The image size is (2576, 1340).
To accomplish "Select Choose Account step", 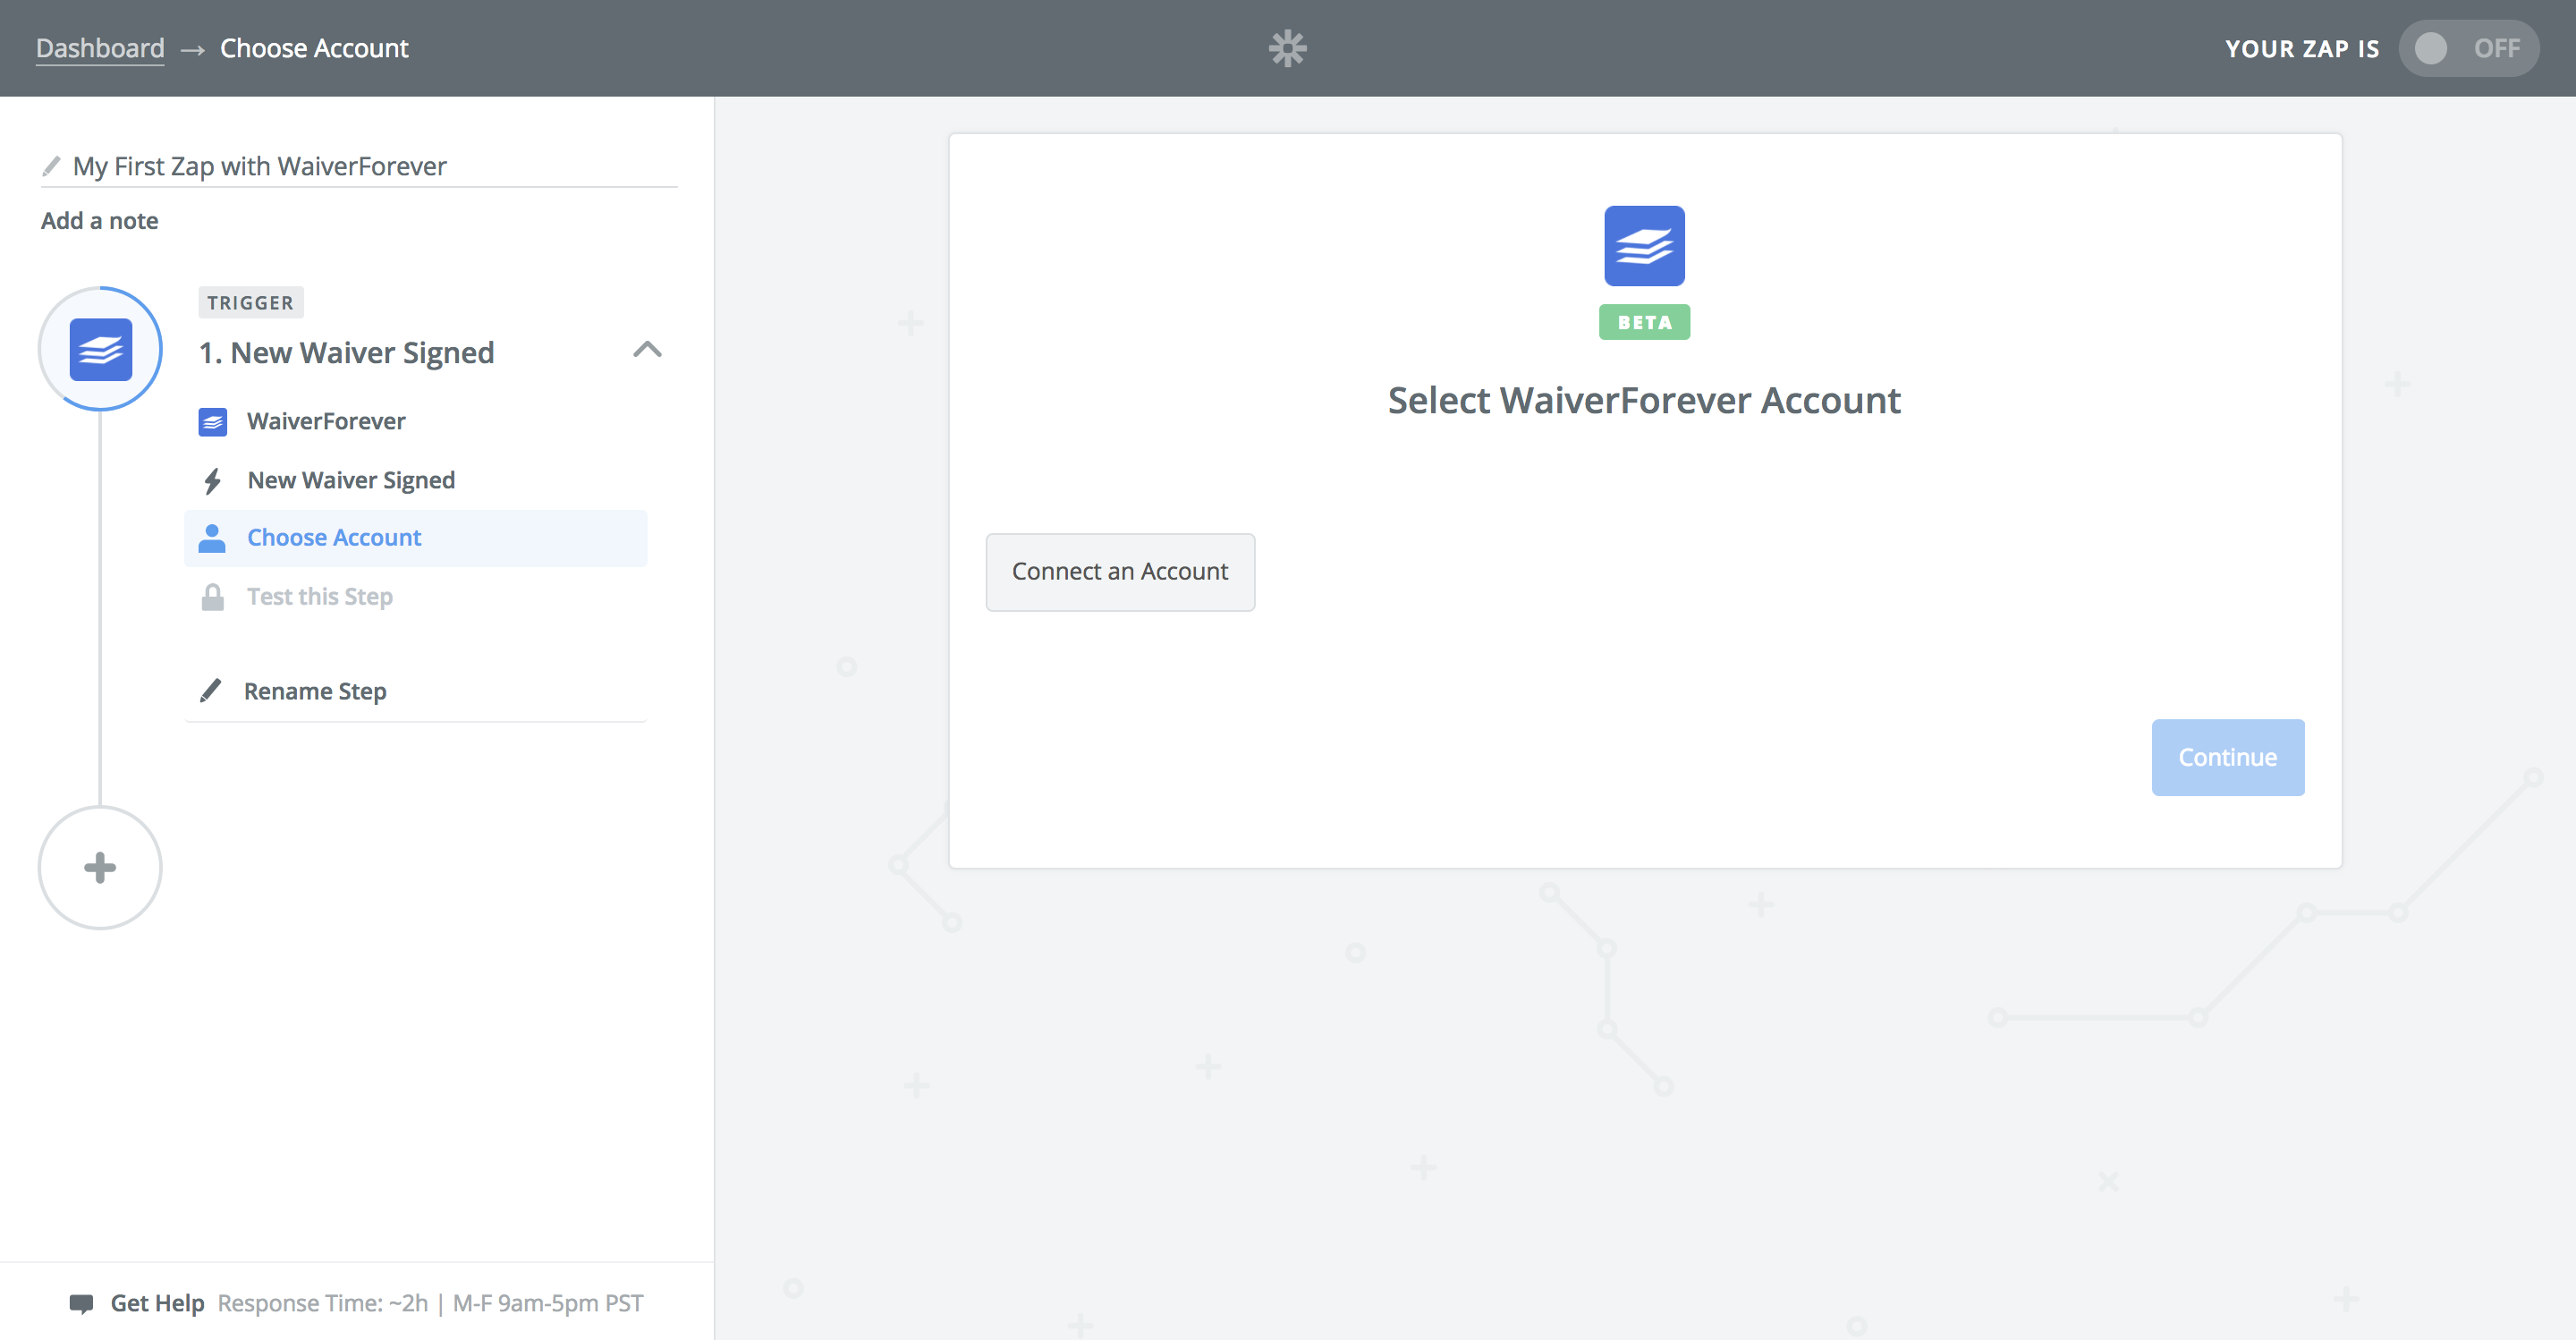I will point(416,538).
